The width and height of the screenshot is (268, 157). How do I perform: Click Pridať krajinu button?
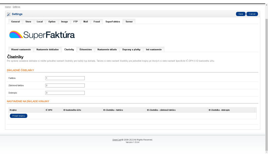(18, 116)
